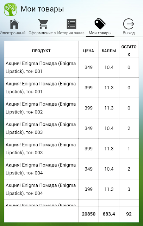The image size is (143, 226).
Task: Select first Enigma Помада тон 001 row
Action: [71, 67]
